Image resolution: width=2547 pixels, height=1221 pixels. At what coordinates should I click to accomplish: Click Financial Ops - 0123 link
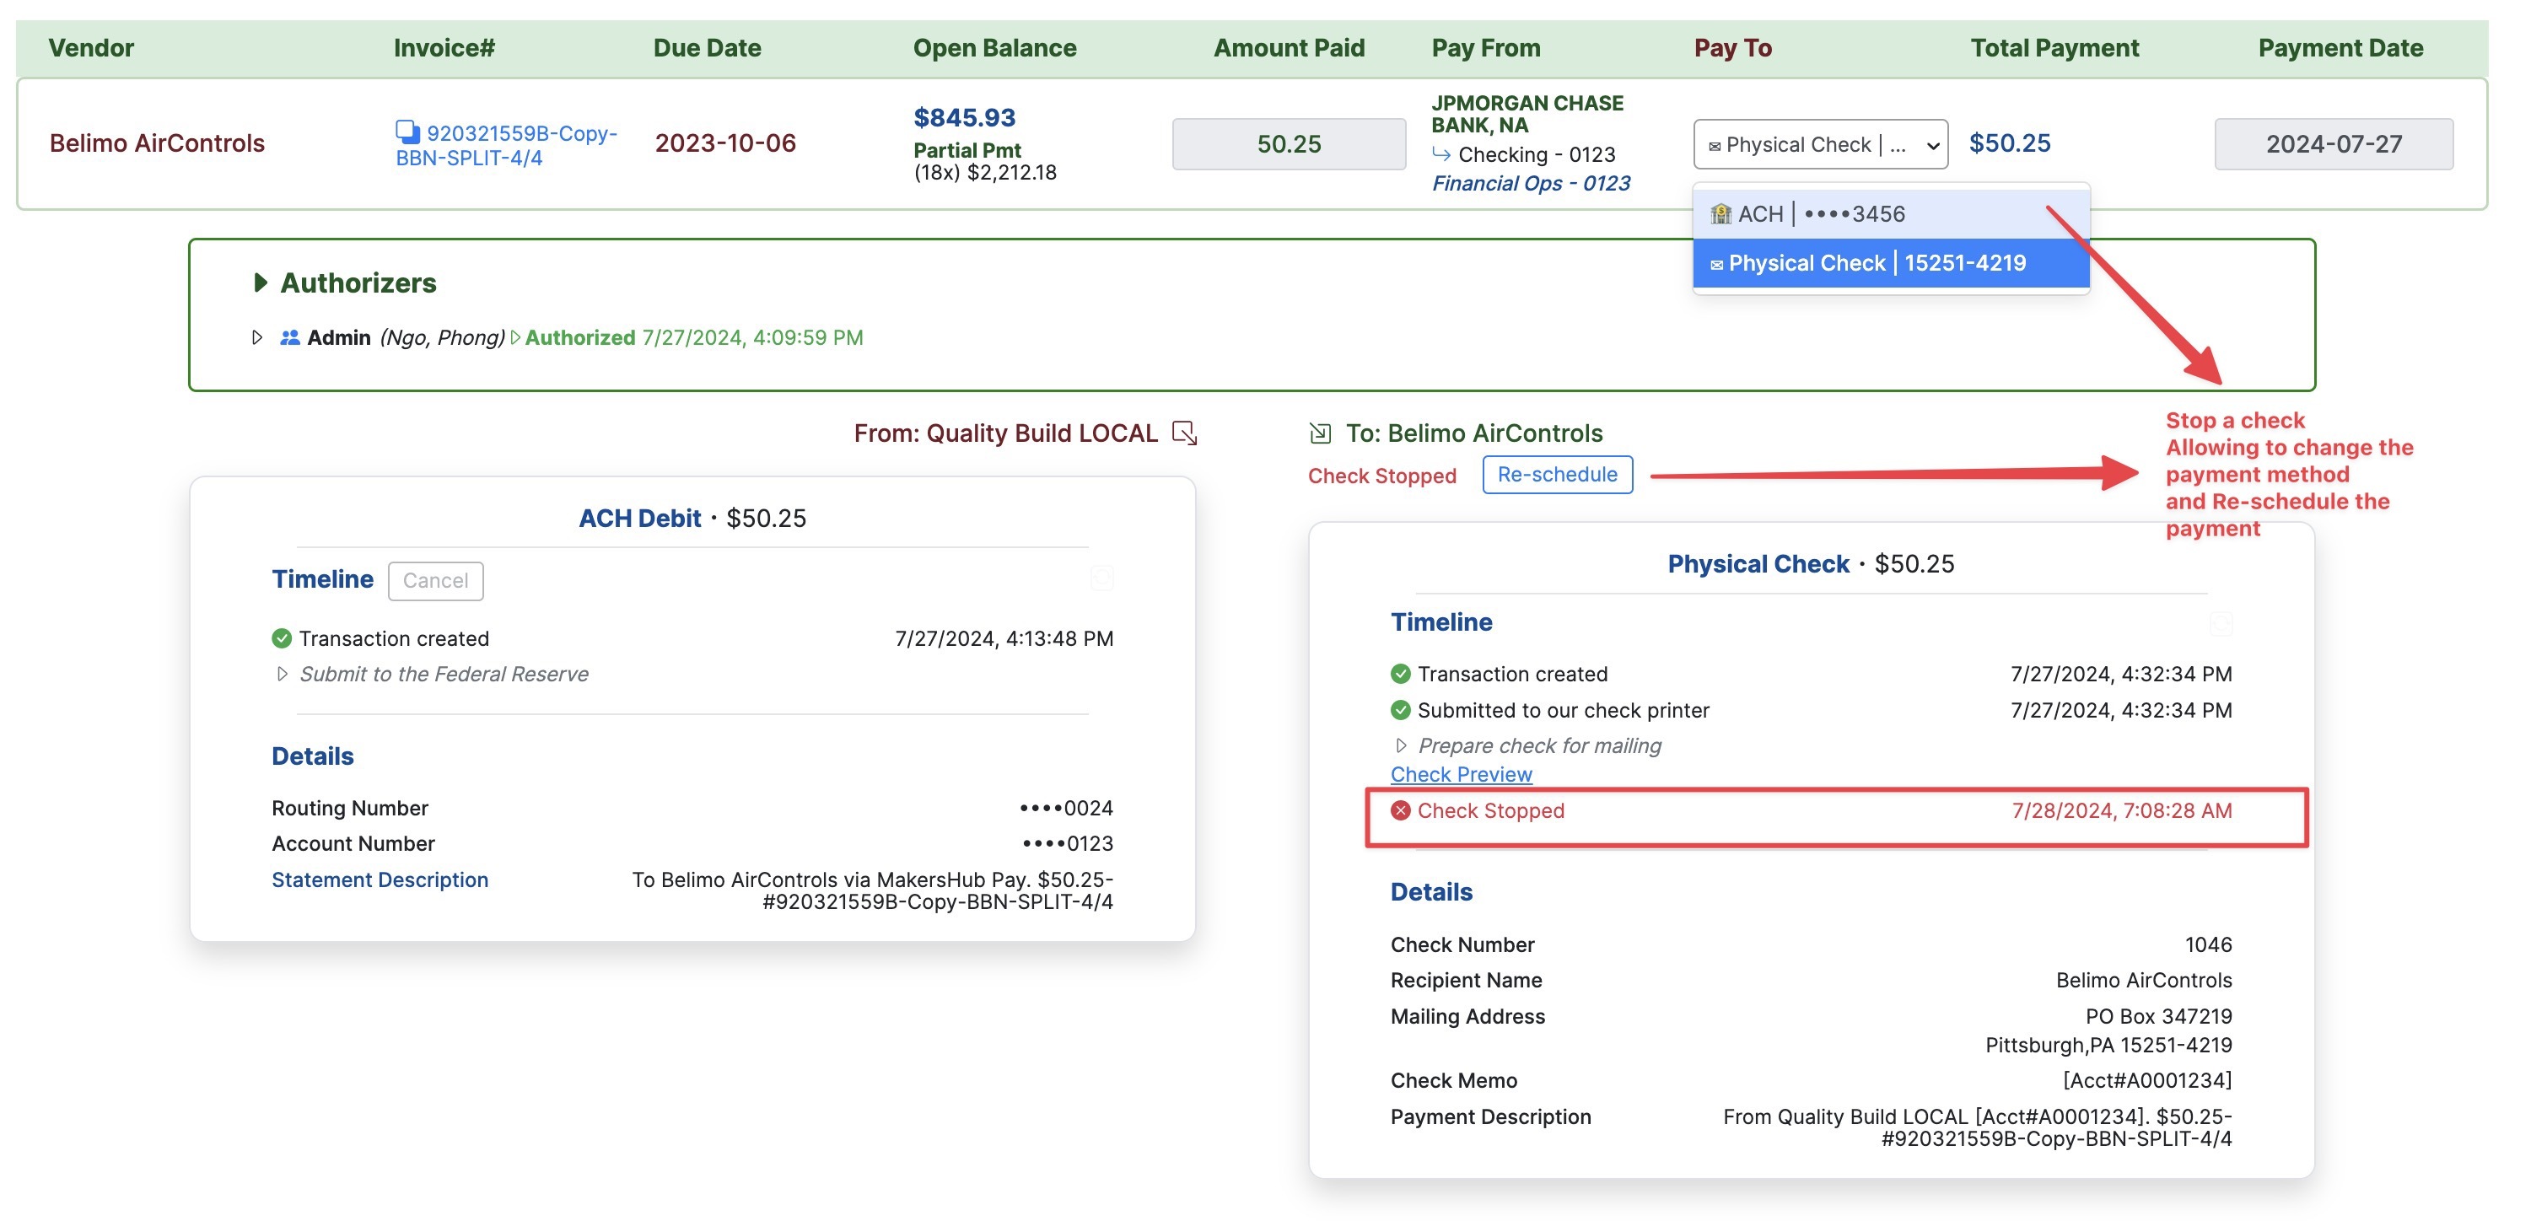point(1531,184)
